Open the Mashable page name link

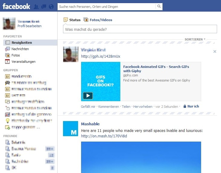(x=90, y=124)
